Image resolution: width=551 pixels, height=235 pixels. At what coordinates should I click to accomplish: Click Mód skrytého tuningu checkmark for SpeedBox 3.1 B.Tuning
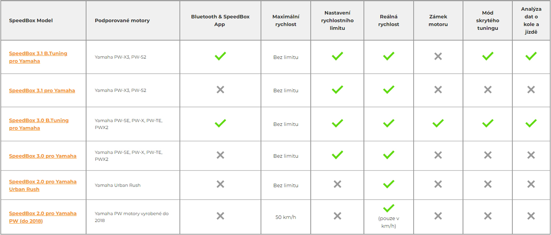[x=488, y=56]
